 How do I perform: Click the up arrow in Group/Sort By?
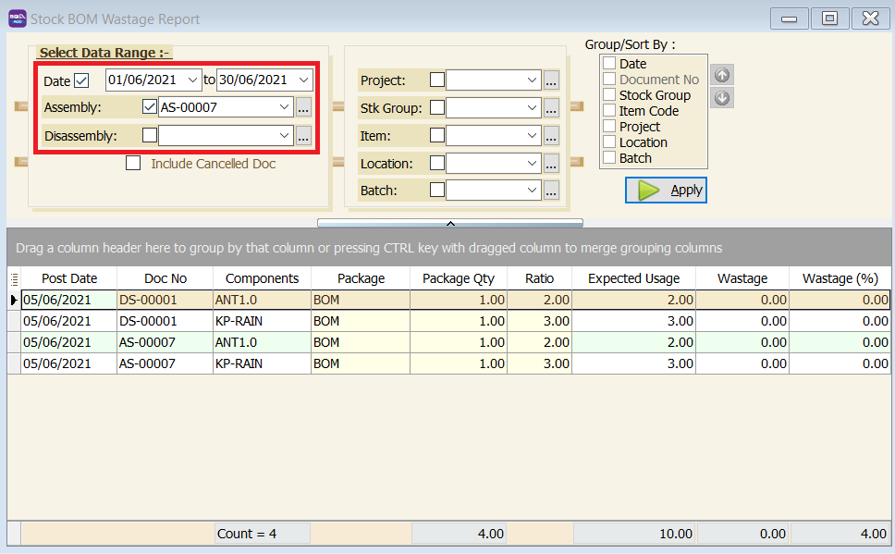[721, 75]
